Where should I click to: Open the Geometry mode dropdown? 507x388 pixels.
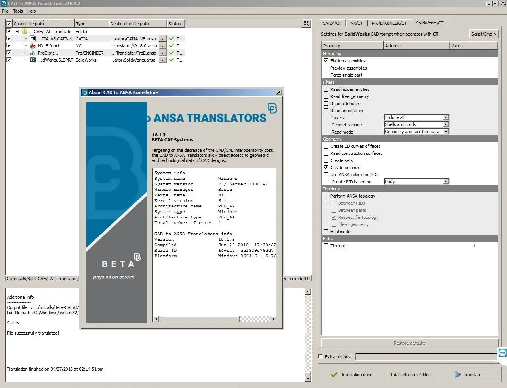click(x=416, y=124)
